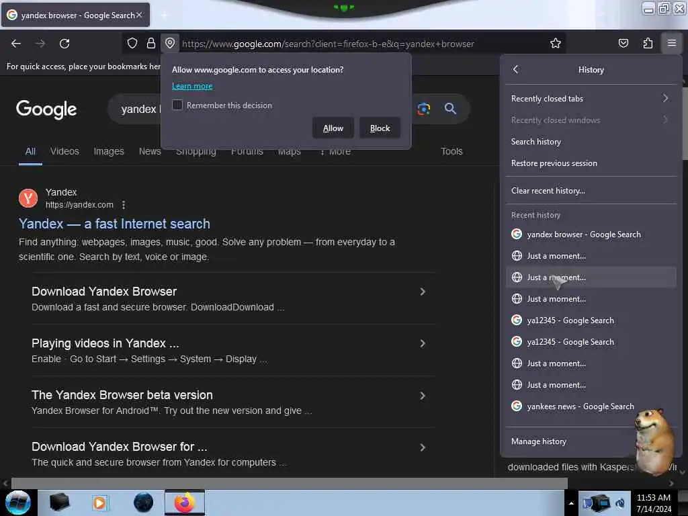Click the padlock site security icon
Viewport: 688px width, 516px height.
(151, 43)
